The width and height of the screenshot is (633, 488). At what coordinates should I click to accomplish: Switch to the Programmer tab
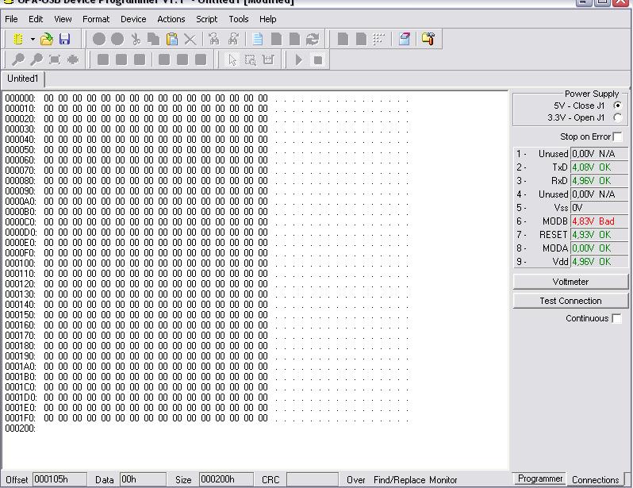[x=540, y=478]
